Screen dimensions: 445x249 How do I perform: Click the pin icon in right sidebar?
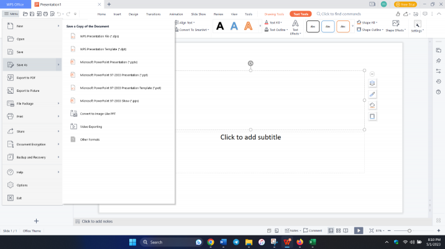point(438,61)
